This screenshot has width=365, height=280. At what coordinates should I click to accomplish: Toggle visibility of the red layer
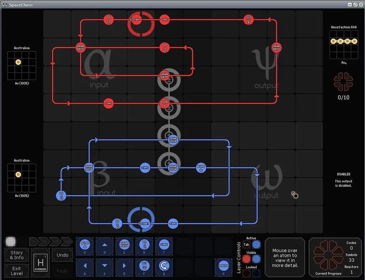pyautogui.click(x=246, y=259)
